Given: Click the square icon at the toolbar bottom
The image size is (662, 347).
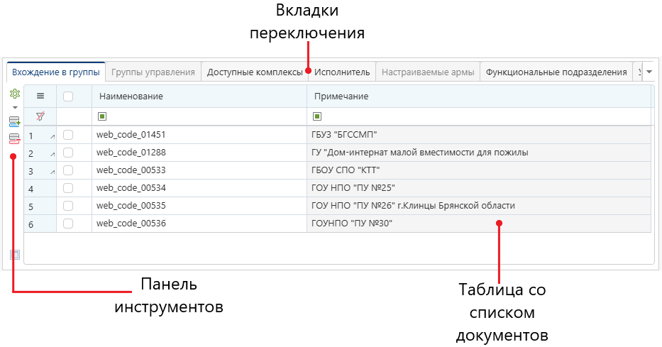Looking at the screenshot, I should point(15,255).
